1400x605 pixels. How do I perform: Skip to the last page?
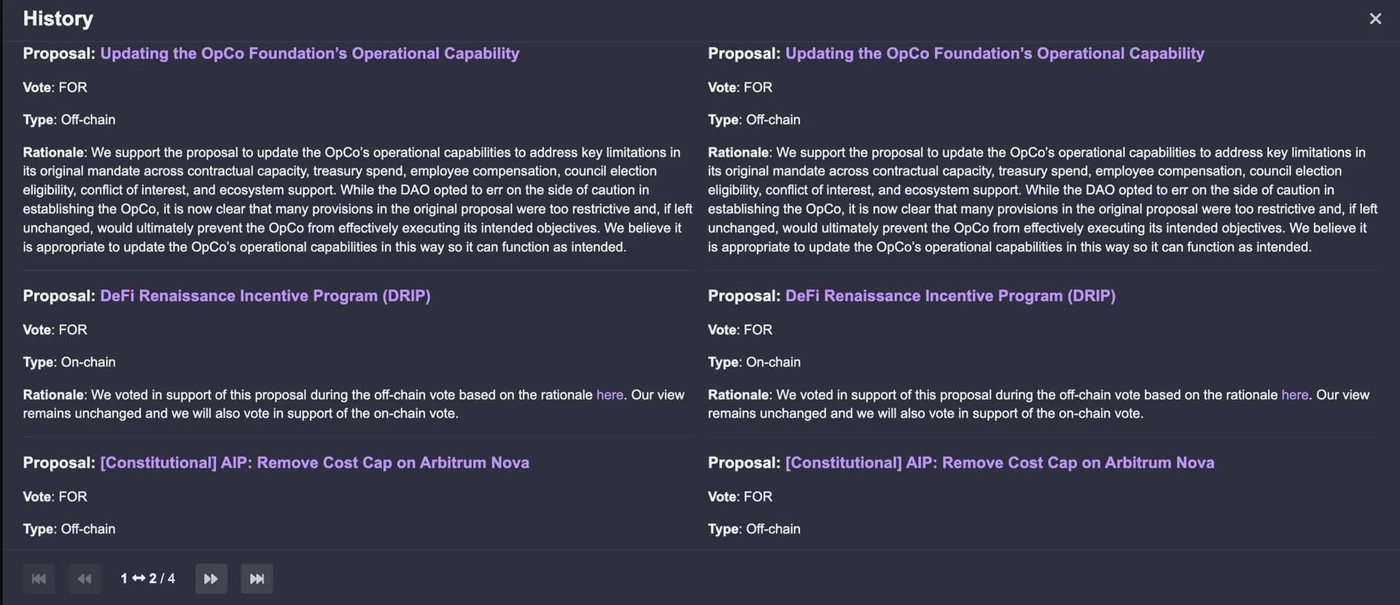[x=257, y=579]
